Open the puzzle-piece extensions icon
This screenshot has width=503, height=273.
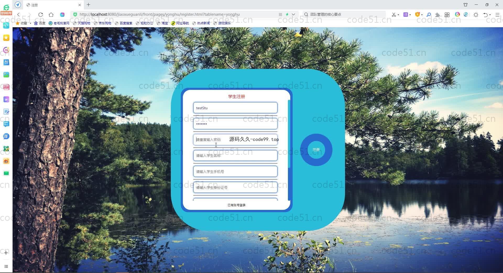[437, 15]
